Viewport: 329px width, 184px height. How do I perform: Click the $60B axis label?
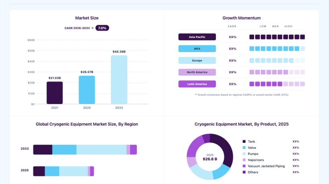[x=31, y=40]
